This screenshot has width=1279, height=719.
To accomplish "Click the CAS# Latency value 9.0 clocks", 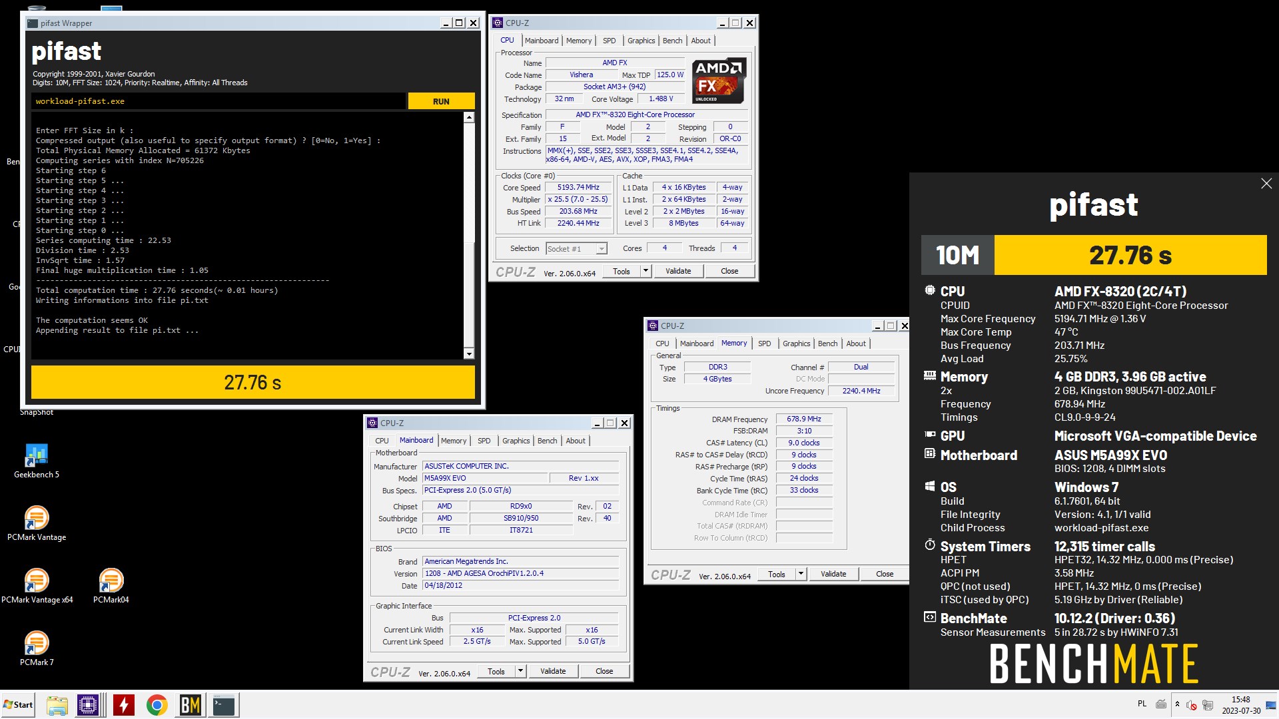I will tap(804, 443).
